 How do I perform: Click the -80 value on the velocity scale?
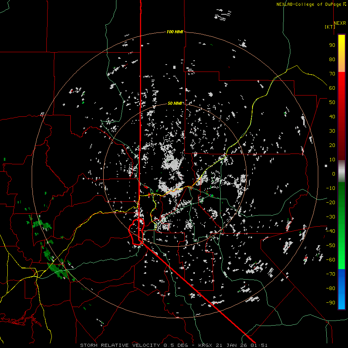[x=331, y=288]
